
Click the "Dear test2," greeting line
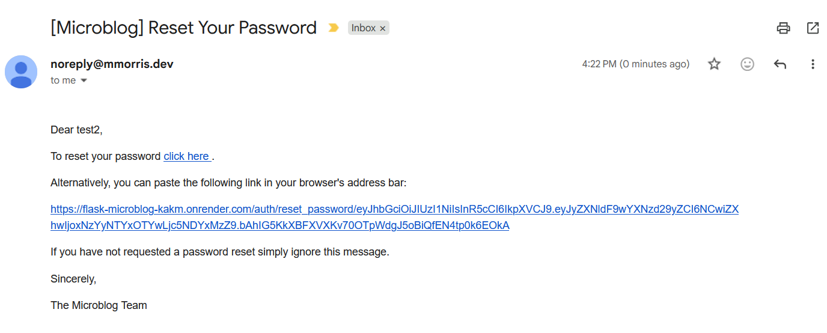76,129
